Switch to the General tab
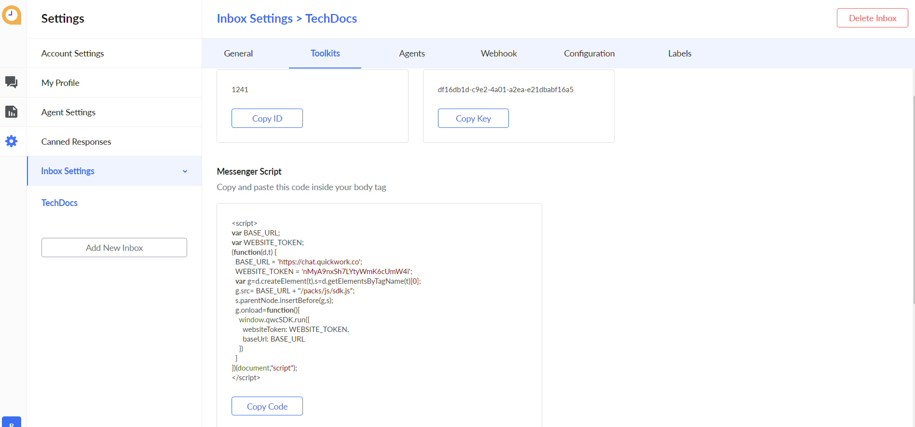915x427 pixels. (x=238, y=54)
